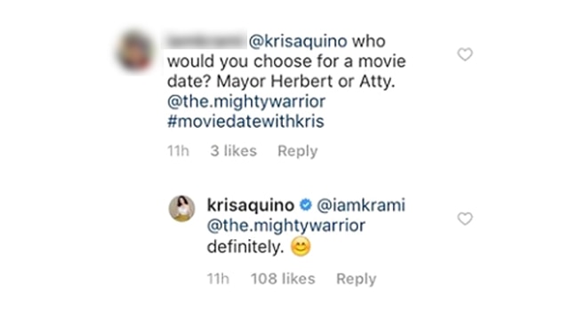Screen dimensions: 587x327
Task: Reply to the movie date question comment
Action: pos(298,151)
